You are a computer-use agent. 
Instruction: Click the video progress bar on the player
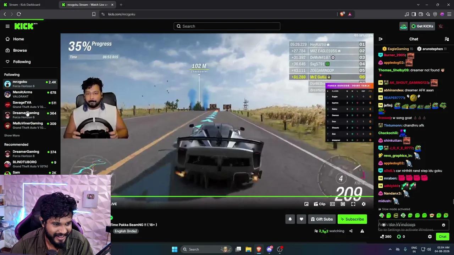[x=242, y=197]
